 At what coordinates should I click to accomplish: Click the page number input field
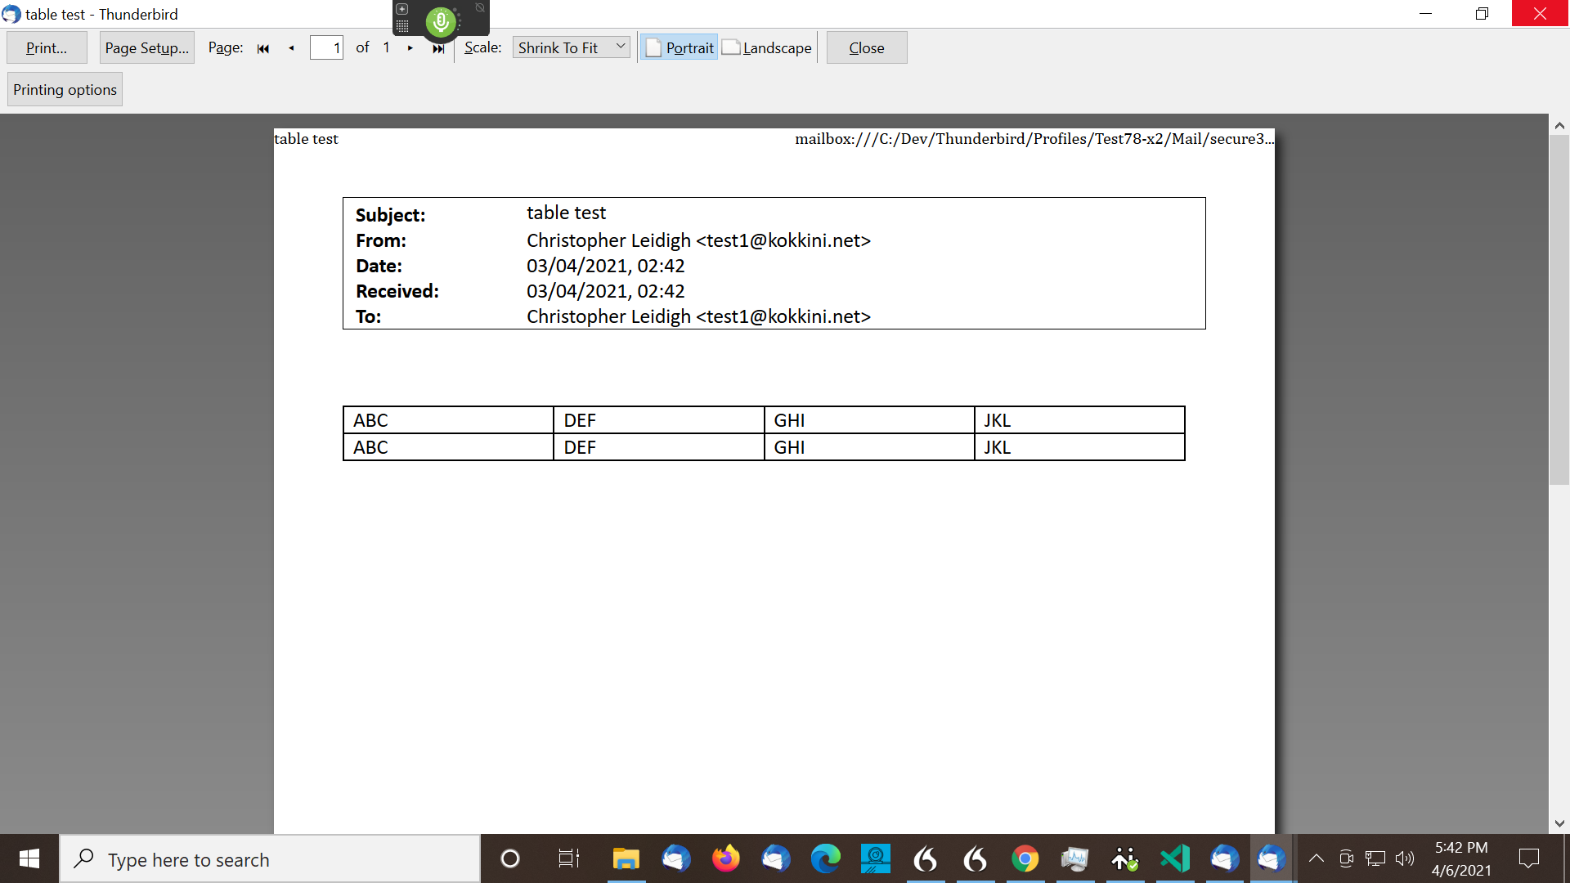pos(326,48)
